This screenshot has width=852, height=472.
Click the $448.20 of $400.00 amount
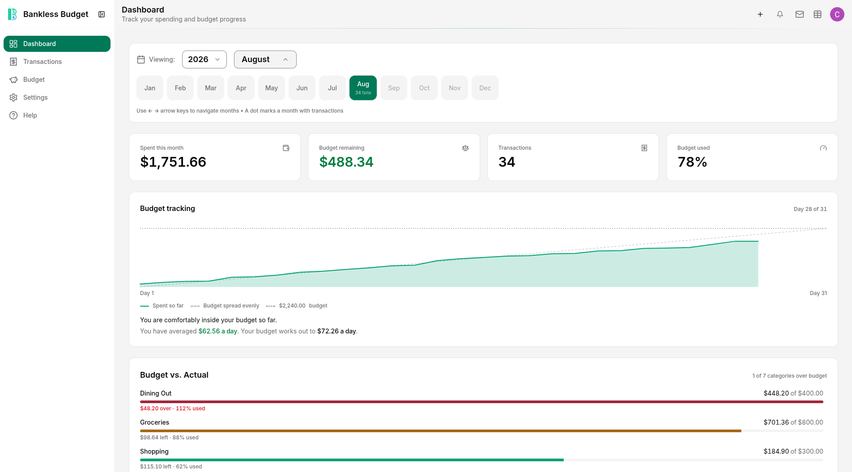point(793,393)
